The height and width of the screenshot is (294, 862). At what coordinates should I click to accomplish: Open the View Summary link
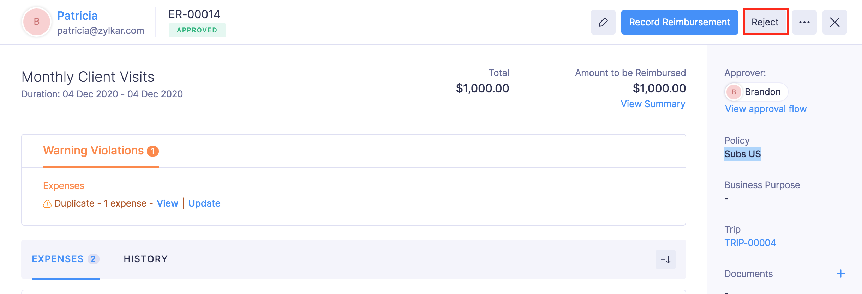pyautogui.click(x=653, y=104)
